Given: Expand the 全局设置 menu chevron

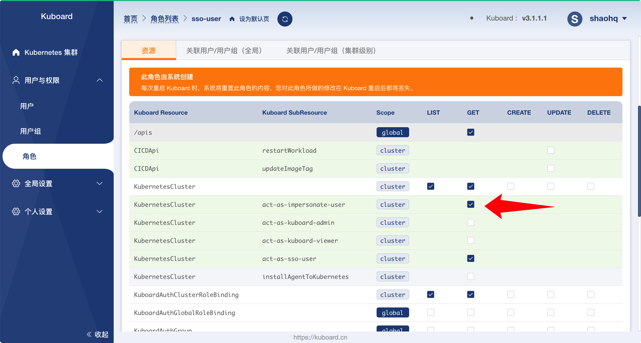Looking at the screenshot, I should click(100, 183).
